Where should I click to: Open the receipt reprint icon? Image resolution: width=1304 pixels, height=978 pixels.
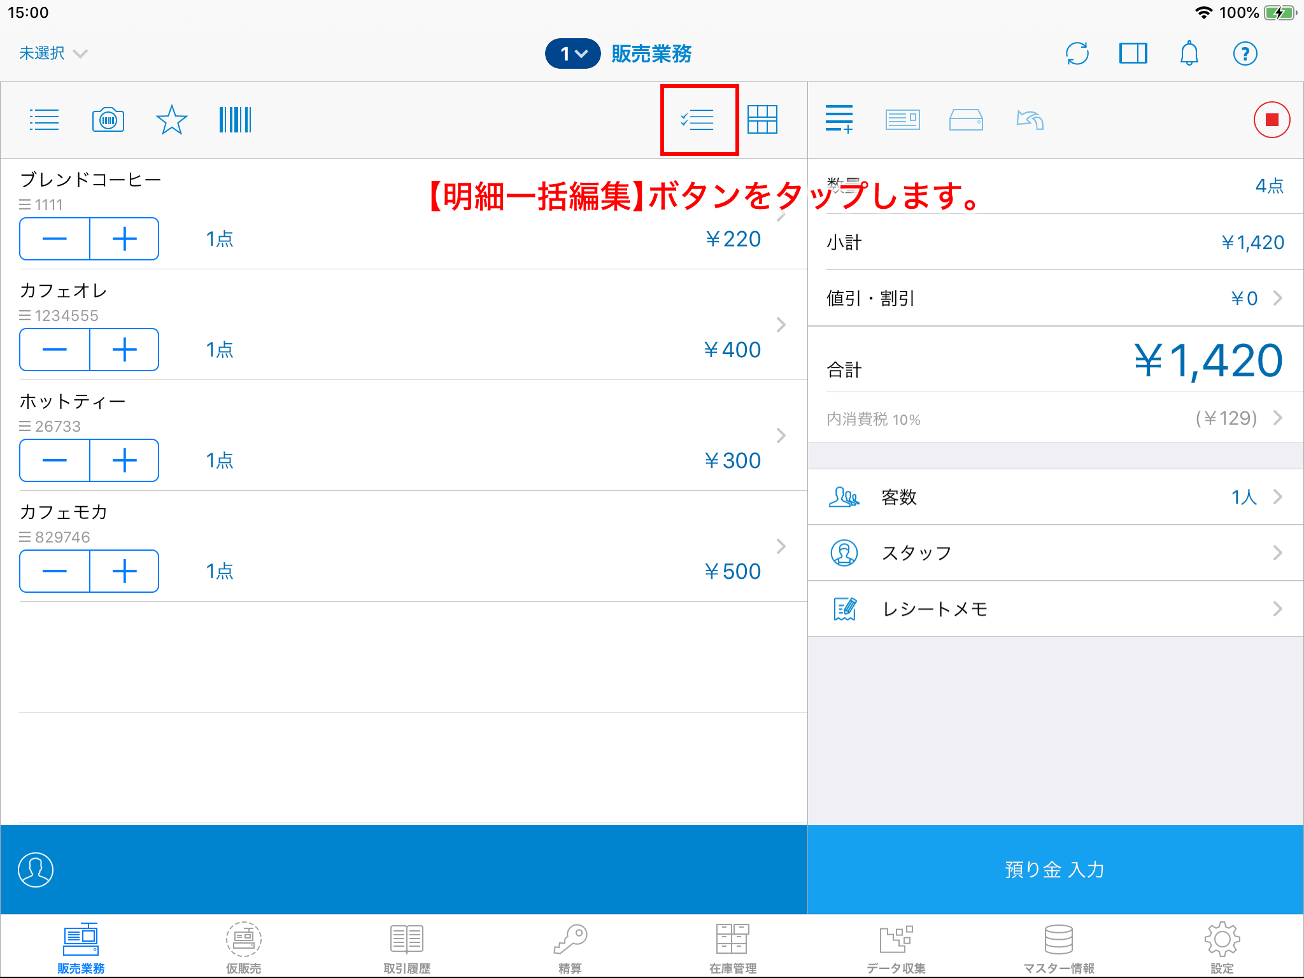pyautogui.click(x=902, y=119)
